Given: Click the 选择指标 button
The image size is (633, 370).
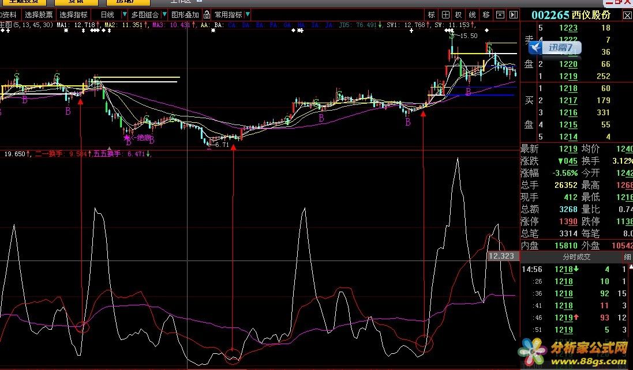Looking at the screenshot, I should pos(73,15).
